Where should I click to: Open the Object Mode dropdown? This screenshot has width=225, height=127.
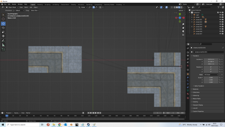click(x=12, y=7)
